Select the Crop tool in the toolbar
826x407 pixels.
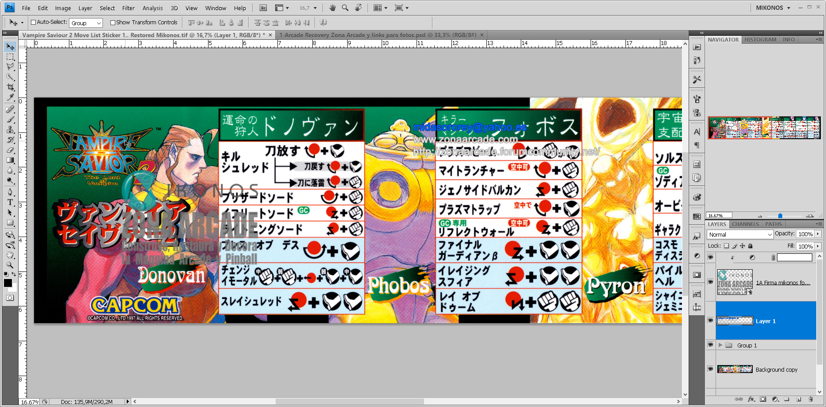(10, 87)
